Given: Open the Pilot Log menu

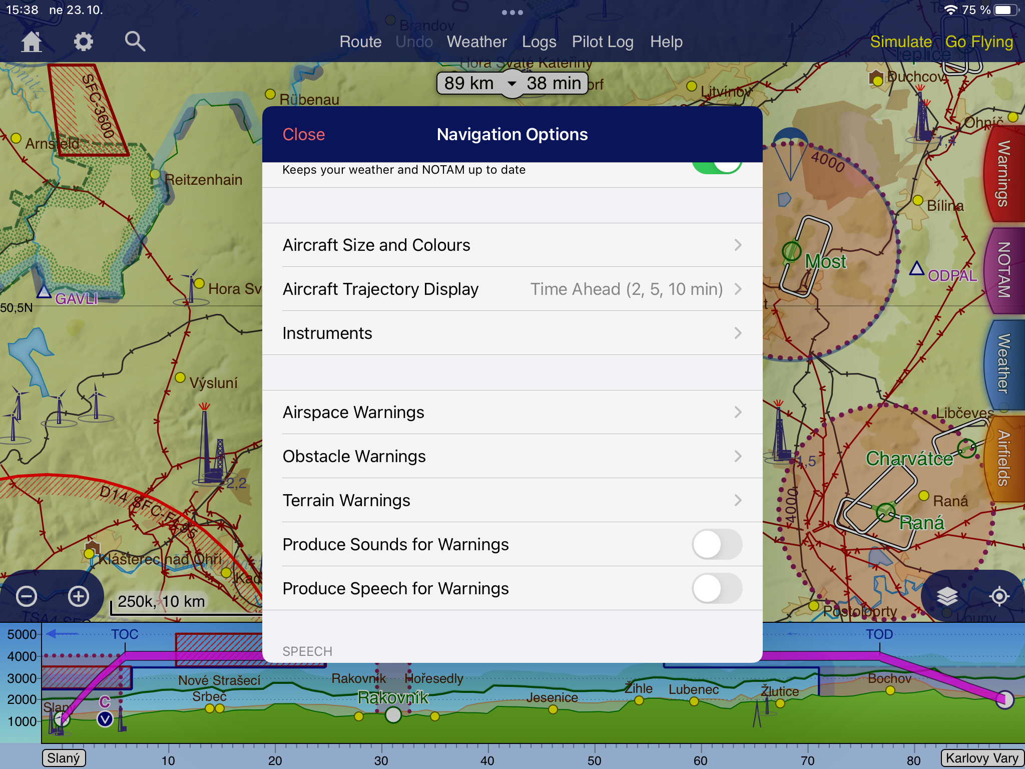Looking at the screenshot, I should pos(603,42).
